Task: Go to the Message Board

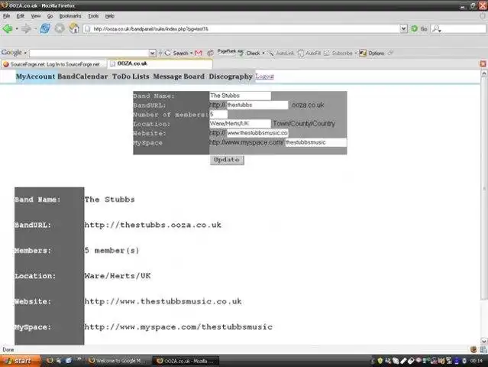Action: (179, 76)
